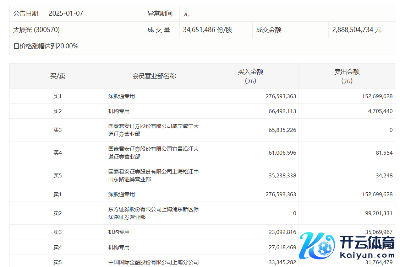Screen dimensions: 400x267
Task: Select the buy amount 66,492,113
Action: click(x=280, y=111)
